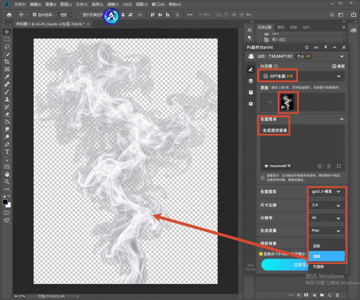Screen dimensions: 360x300
Task: Select the Zoom tool
Action: (x=7, y=182)
